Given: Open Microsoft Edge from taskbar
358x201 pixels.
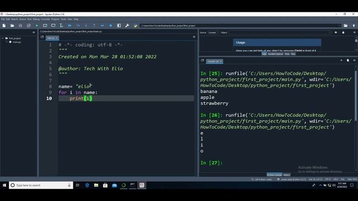Looking at the screenshot, I should click(87, 185).
